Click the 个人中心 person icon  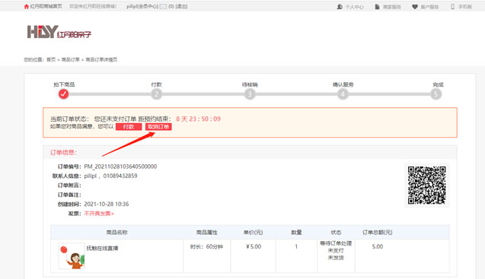(340, 7)
